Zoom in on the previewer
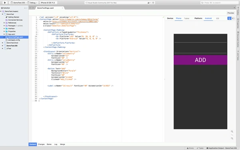 (232, 132)
